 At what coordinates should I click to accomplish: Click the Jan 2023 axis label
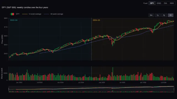pos(19,82)
